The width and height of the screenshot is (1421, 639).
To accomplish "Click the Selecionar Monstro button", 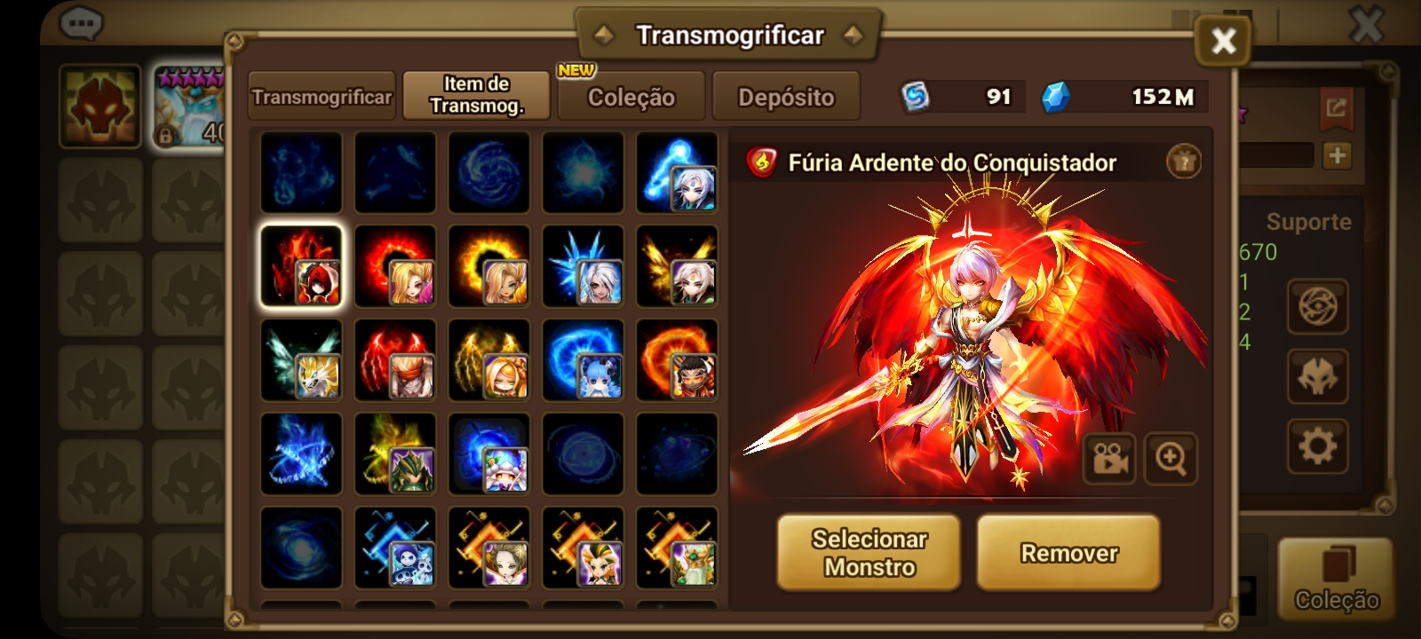I will pyautogui.click(x=869, y=552).
